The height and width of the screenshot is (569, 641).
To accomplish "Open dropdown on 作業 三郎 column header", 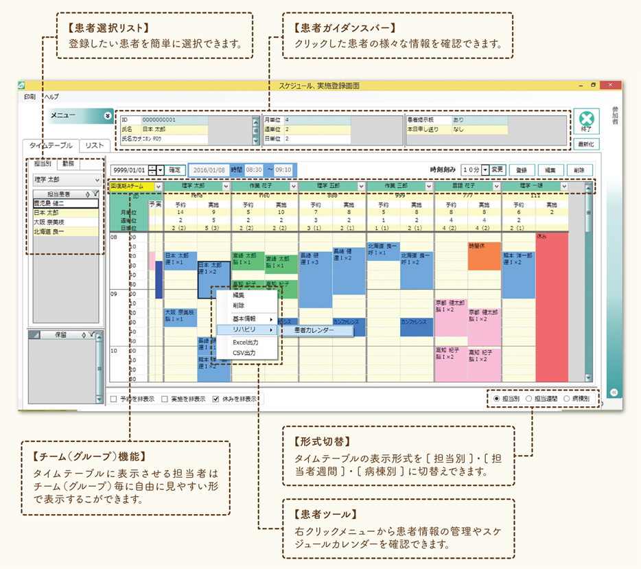I will (428, 187).
